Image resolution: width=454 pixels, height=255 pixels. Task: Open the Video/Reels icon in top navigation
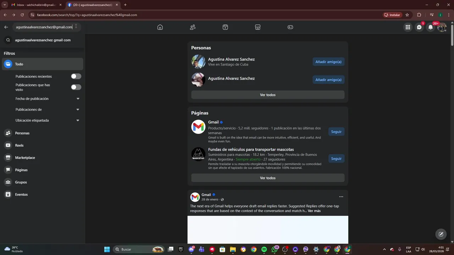pyautogui.click(x=225, y=27)
